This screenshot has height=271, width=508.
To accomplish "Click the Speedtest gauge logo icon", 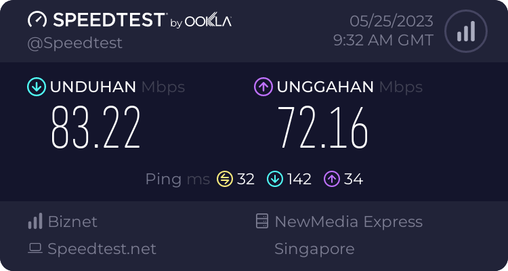I will pos(37,21).
